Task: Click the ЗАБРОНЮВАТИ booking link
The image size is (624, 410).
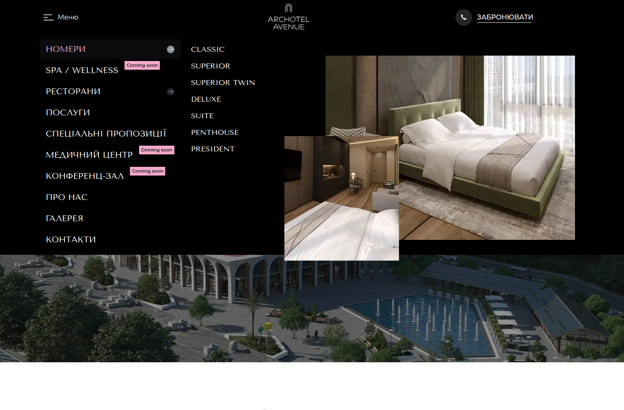Action: (x=504, y=17)
